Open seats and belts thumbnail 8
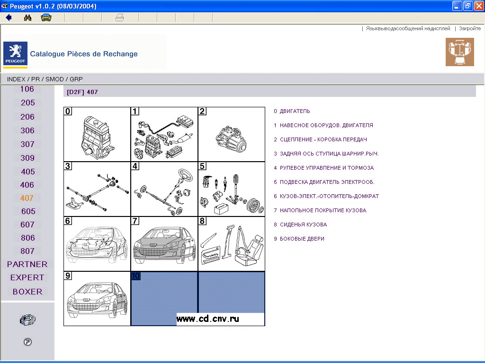The width and height of the screenshot is (485, 363). coord(231,244)
